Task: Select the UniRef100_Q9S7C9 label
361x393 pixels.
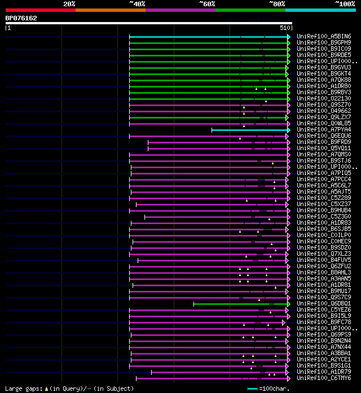Action: pos(324,297)
